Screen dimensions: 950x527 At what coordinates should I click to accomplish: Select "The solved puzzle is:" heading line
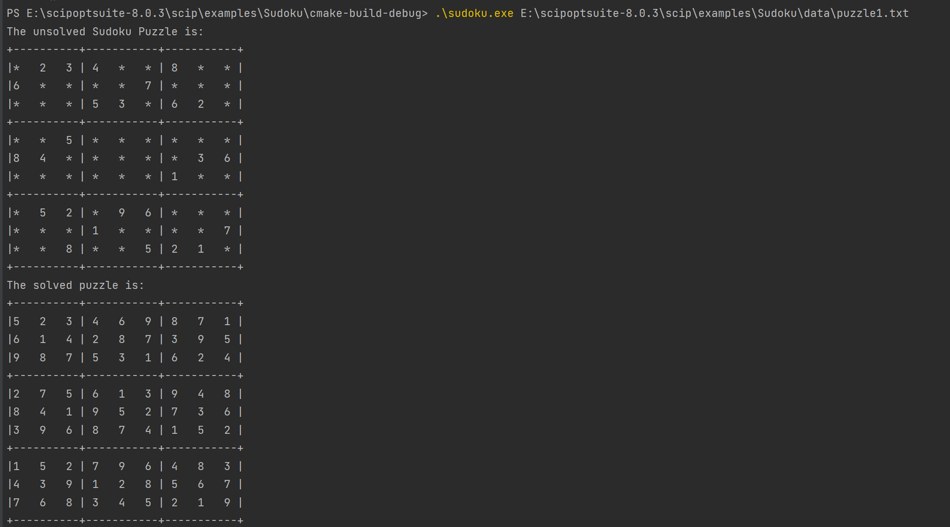[x=75, y=286]
